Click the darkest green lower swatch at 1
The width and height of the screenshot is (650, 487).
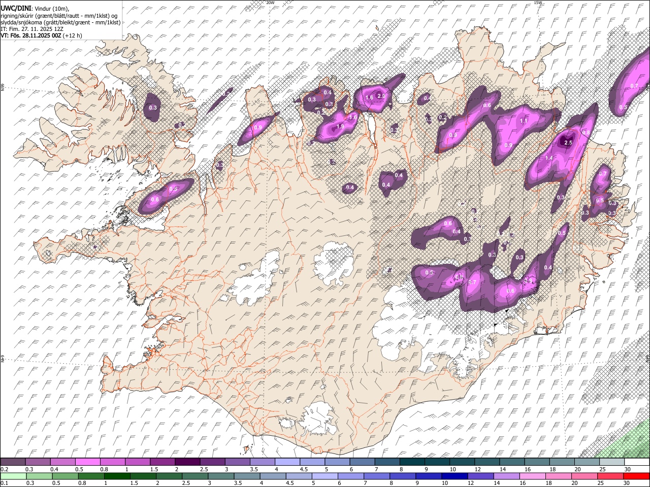pos(117,476)
